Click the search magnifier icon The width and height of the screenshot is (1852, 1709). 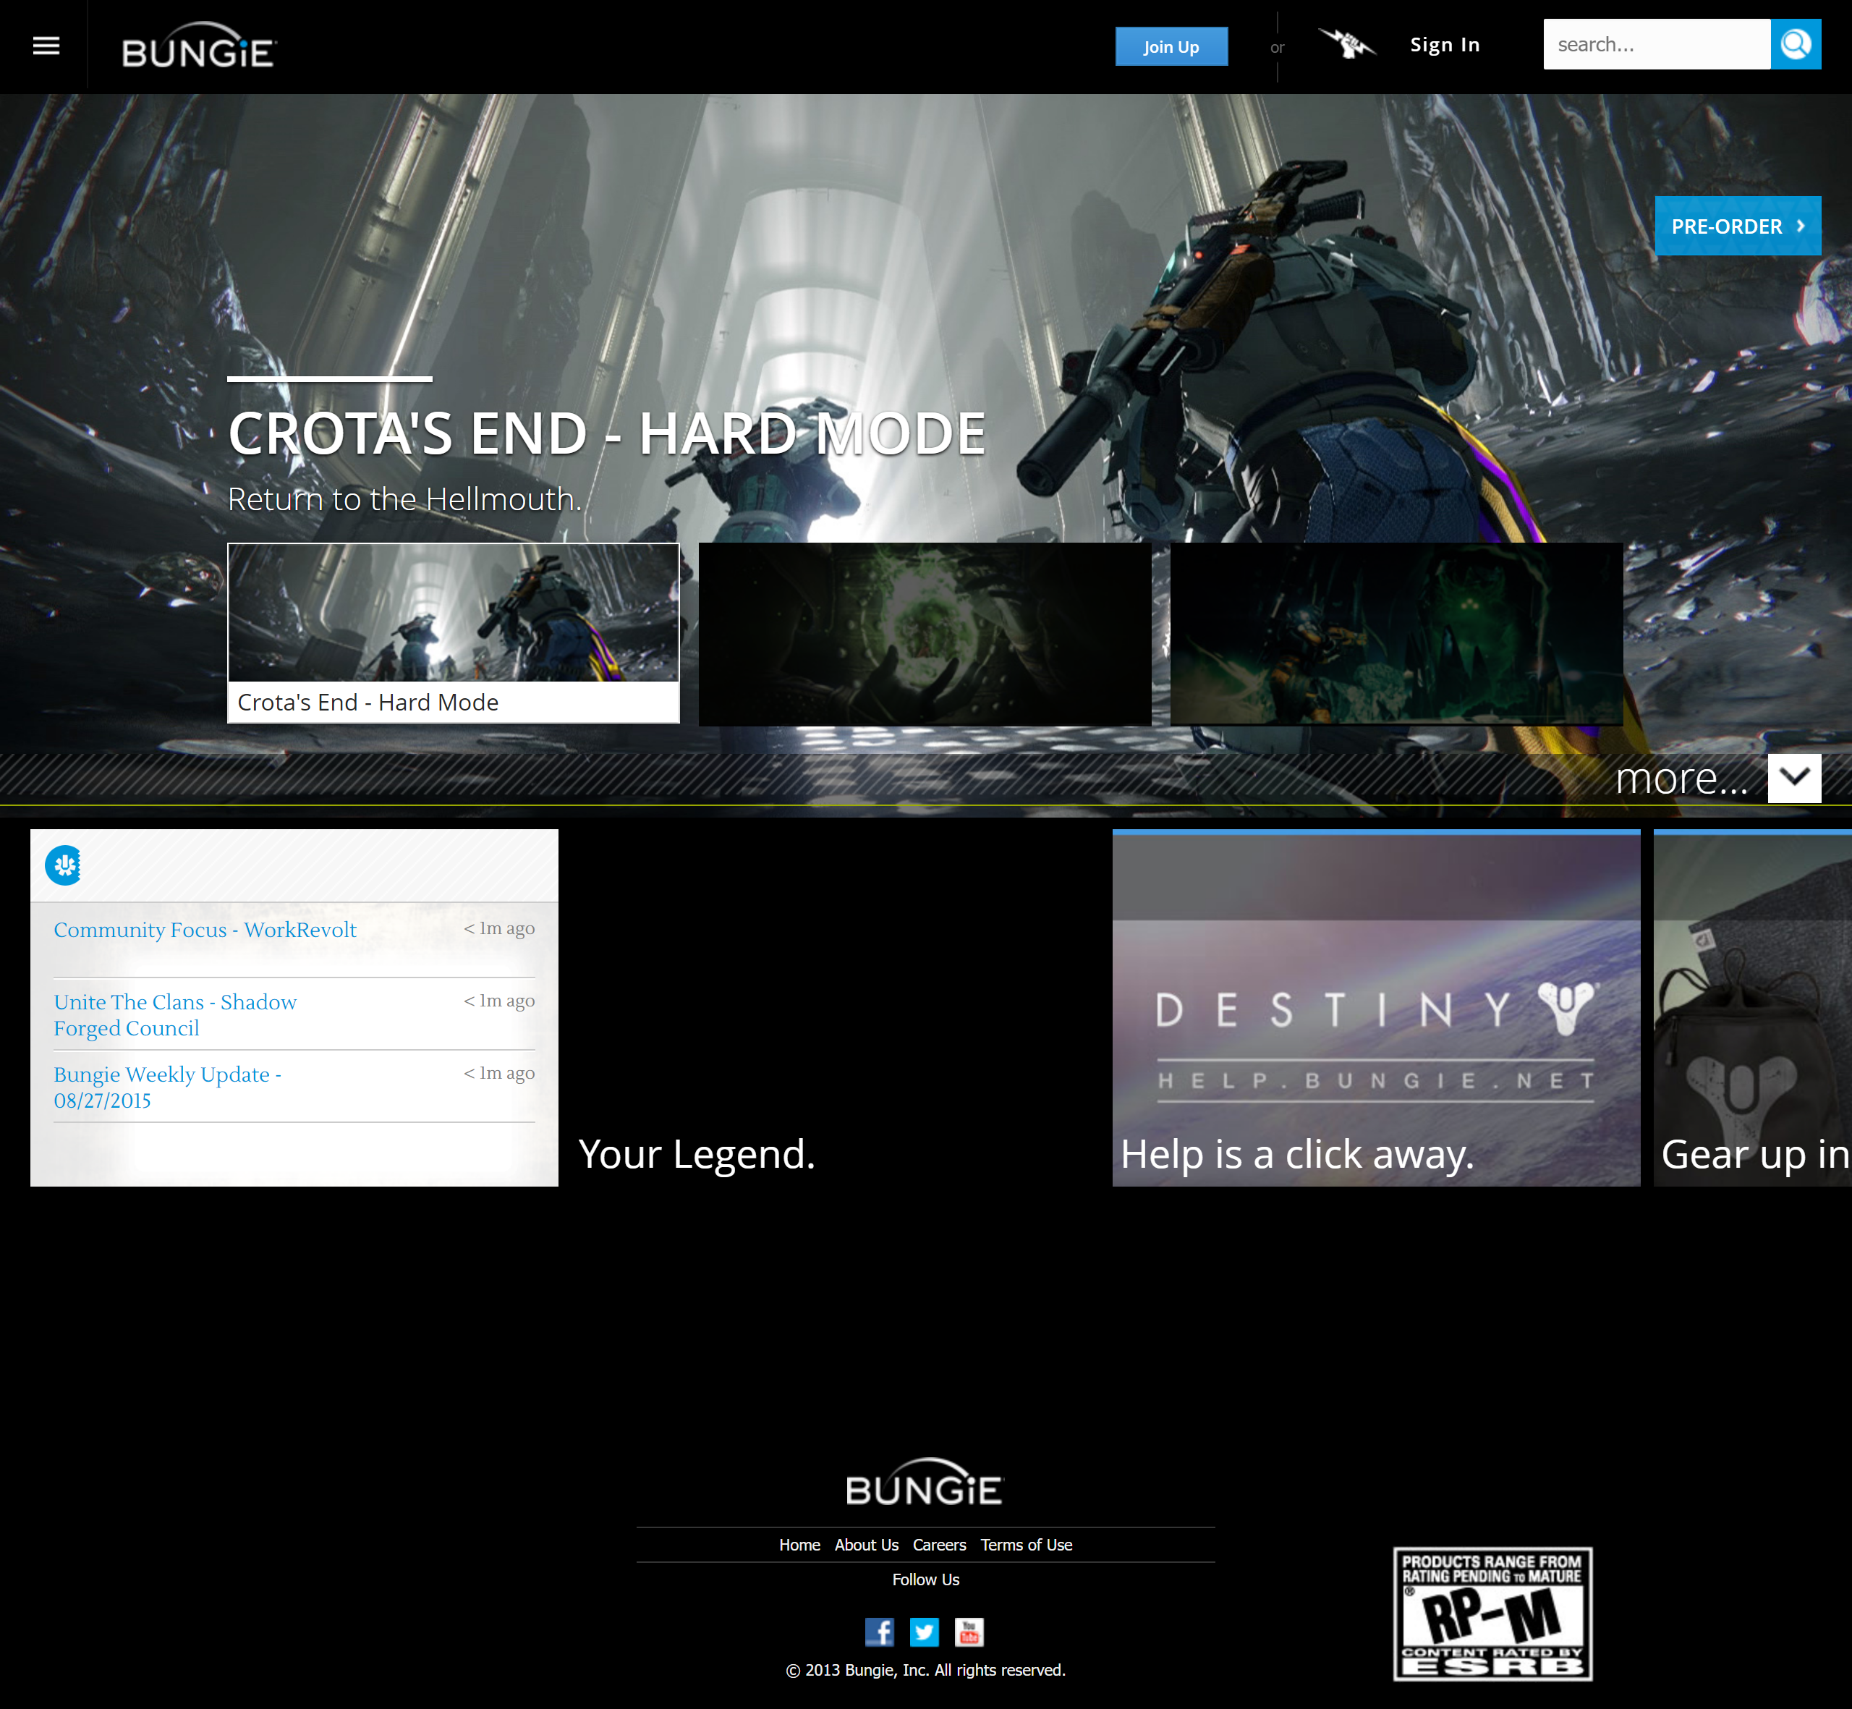pos(1795,44)
